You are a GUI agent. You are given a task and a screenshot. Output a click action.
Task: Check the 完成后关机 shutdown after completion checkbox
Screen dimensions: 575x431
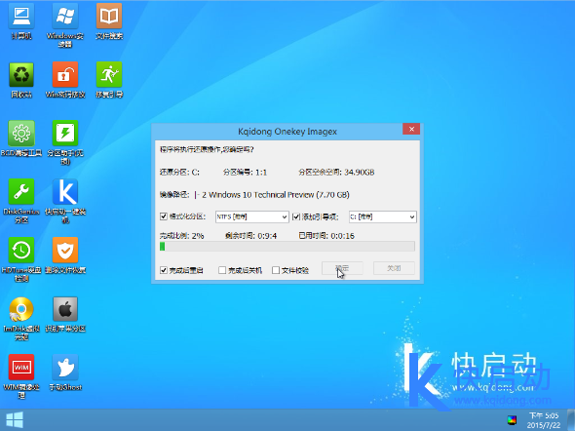coord(222,270)
